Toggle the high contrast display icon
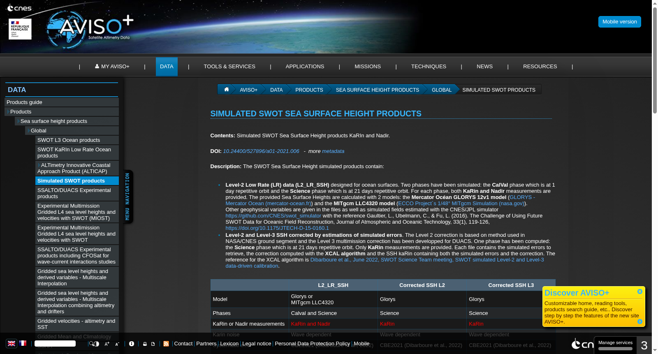The height and width of the screenshot is (354, 658). coord(96,344)
